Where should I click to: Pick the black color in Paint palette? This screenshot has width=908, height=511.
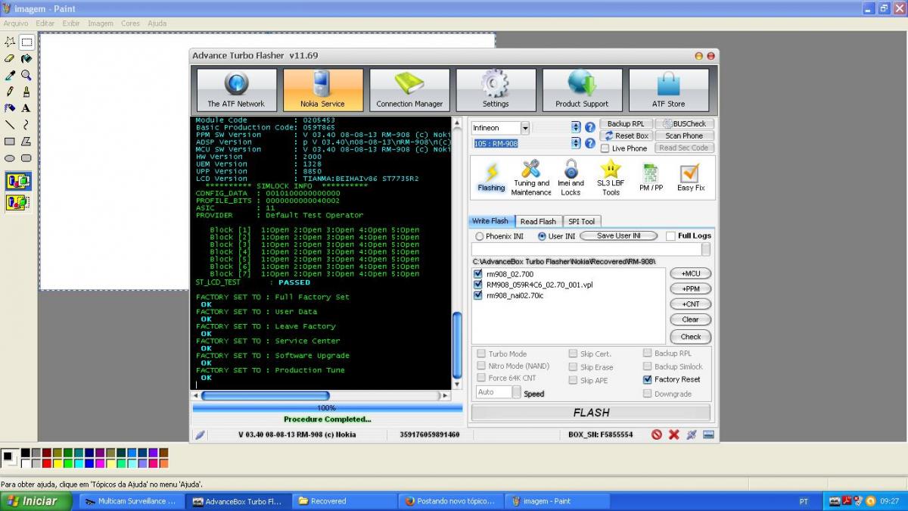pos(26,453)
